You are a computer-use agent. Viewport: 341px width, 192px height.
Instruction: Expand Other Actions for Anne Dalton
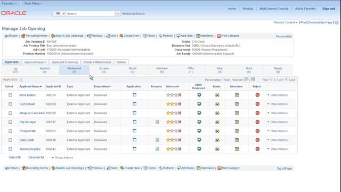[278, 95]
